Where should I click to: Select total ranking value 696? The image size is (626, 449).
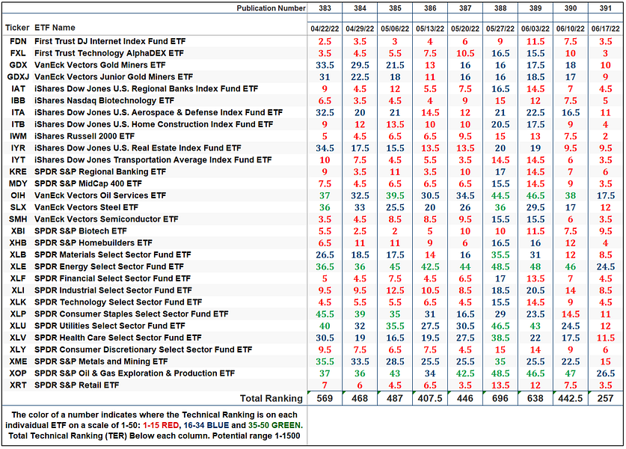tap(500, 398)
